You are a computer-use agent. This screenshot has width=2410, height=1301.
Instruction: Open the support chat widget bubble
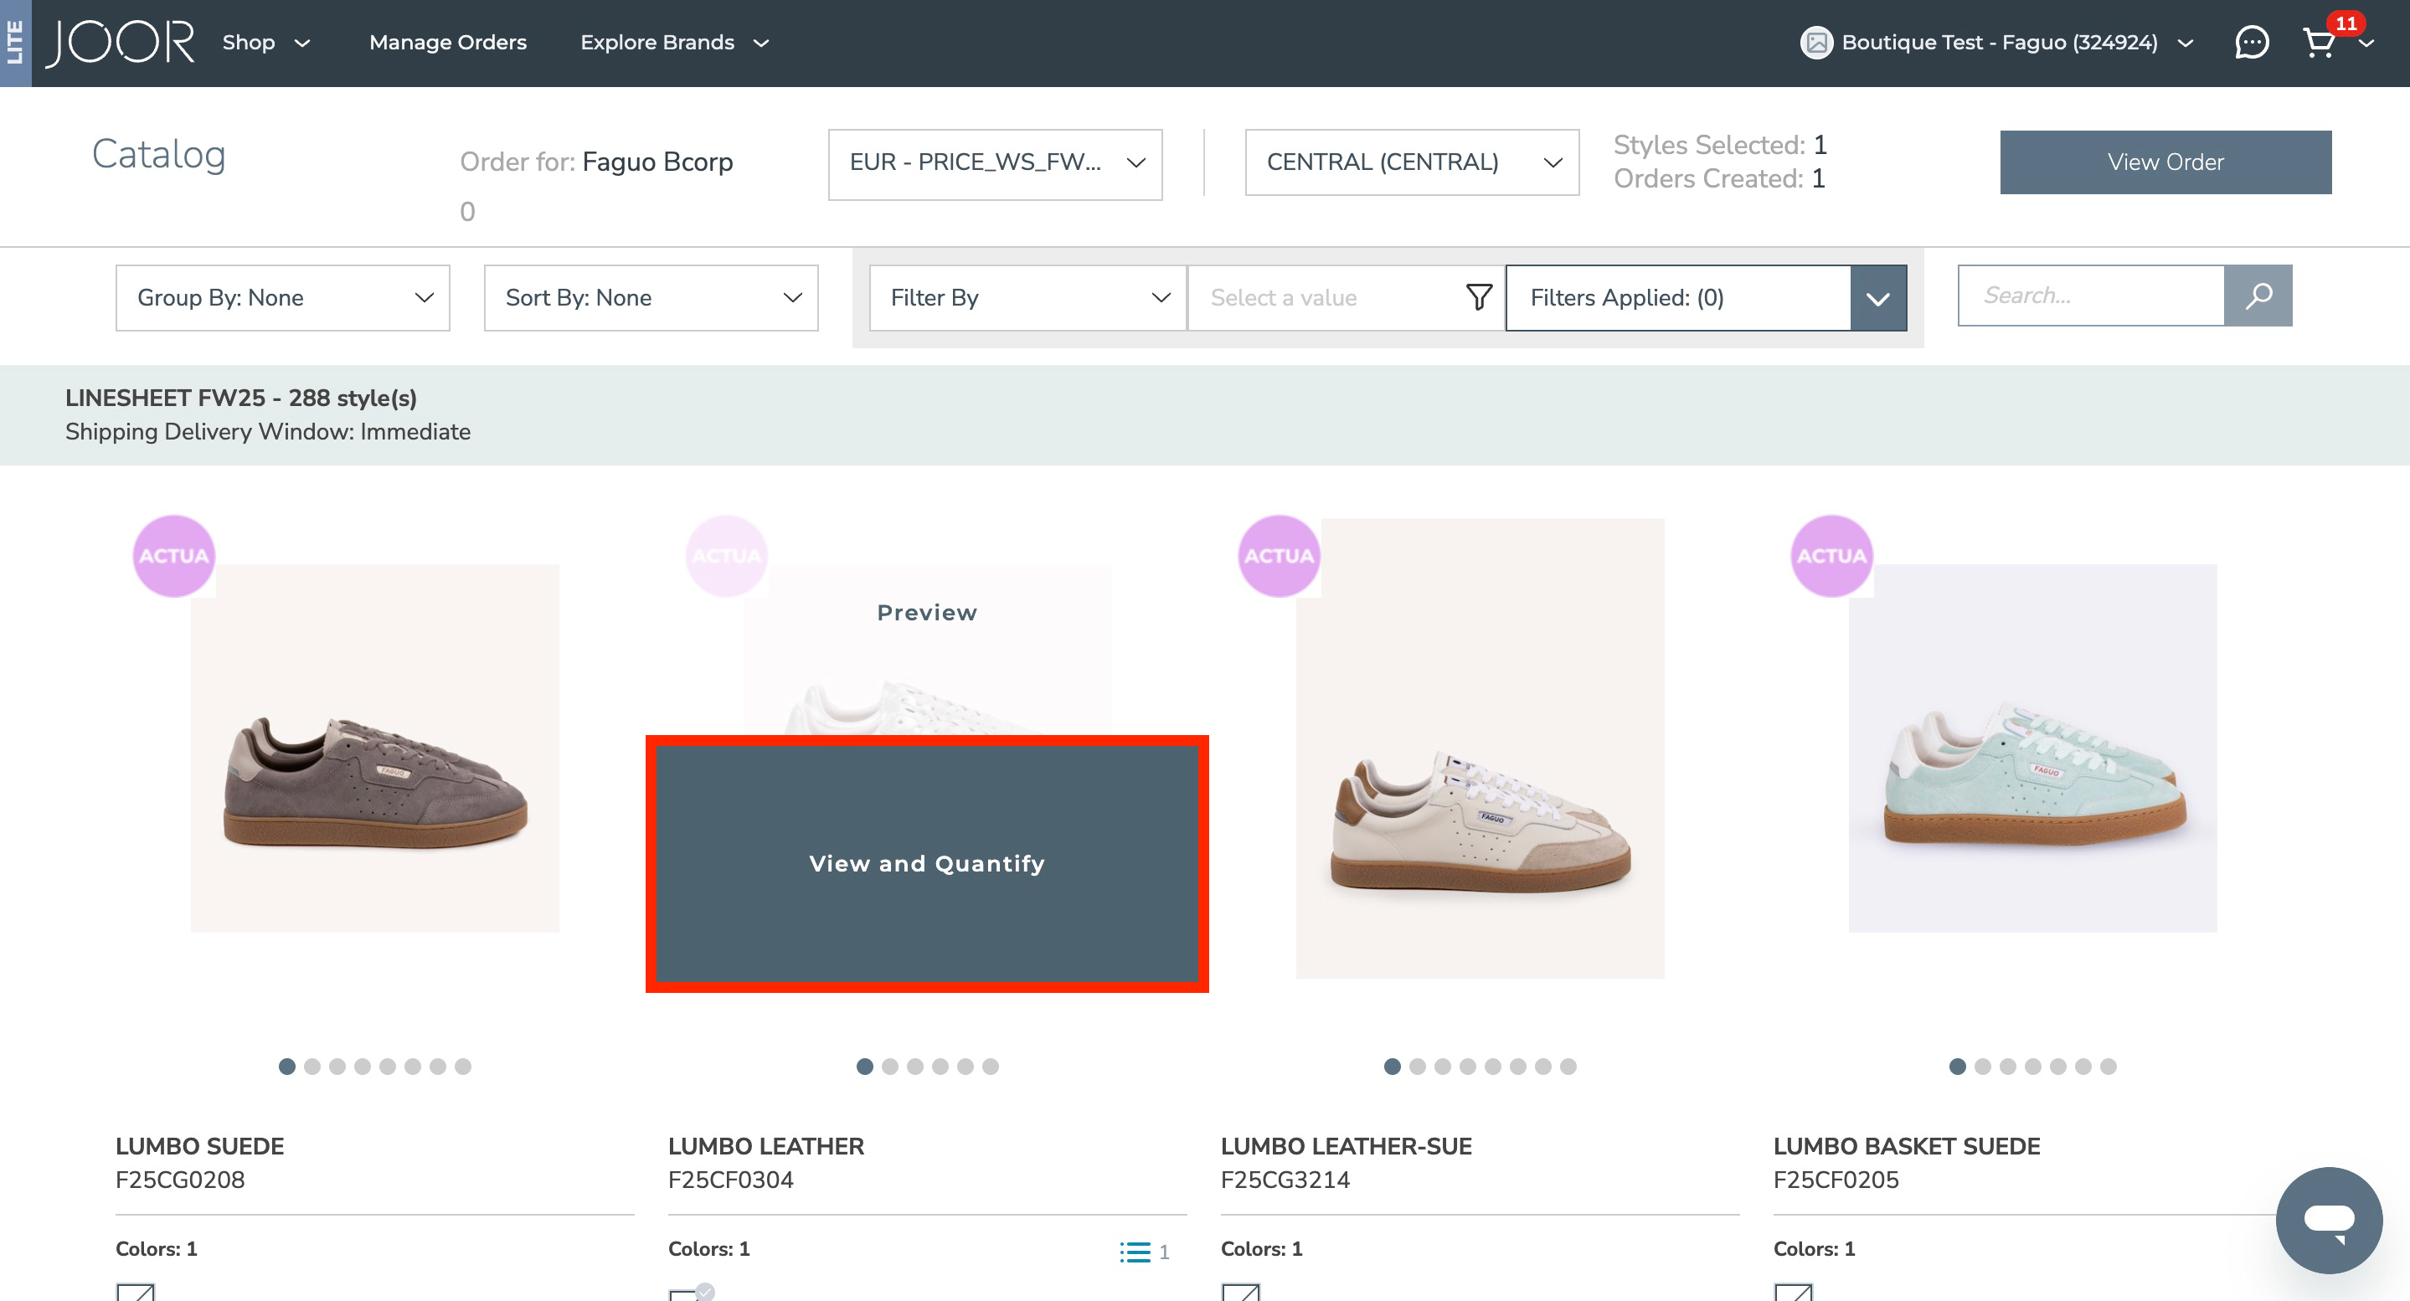2329,1220
